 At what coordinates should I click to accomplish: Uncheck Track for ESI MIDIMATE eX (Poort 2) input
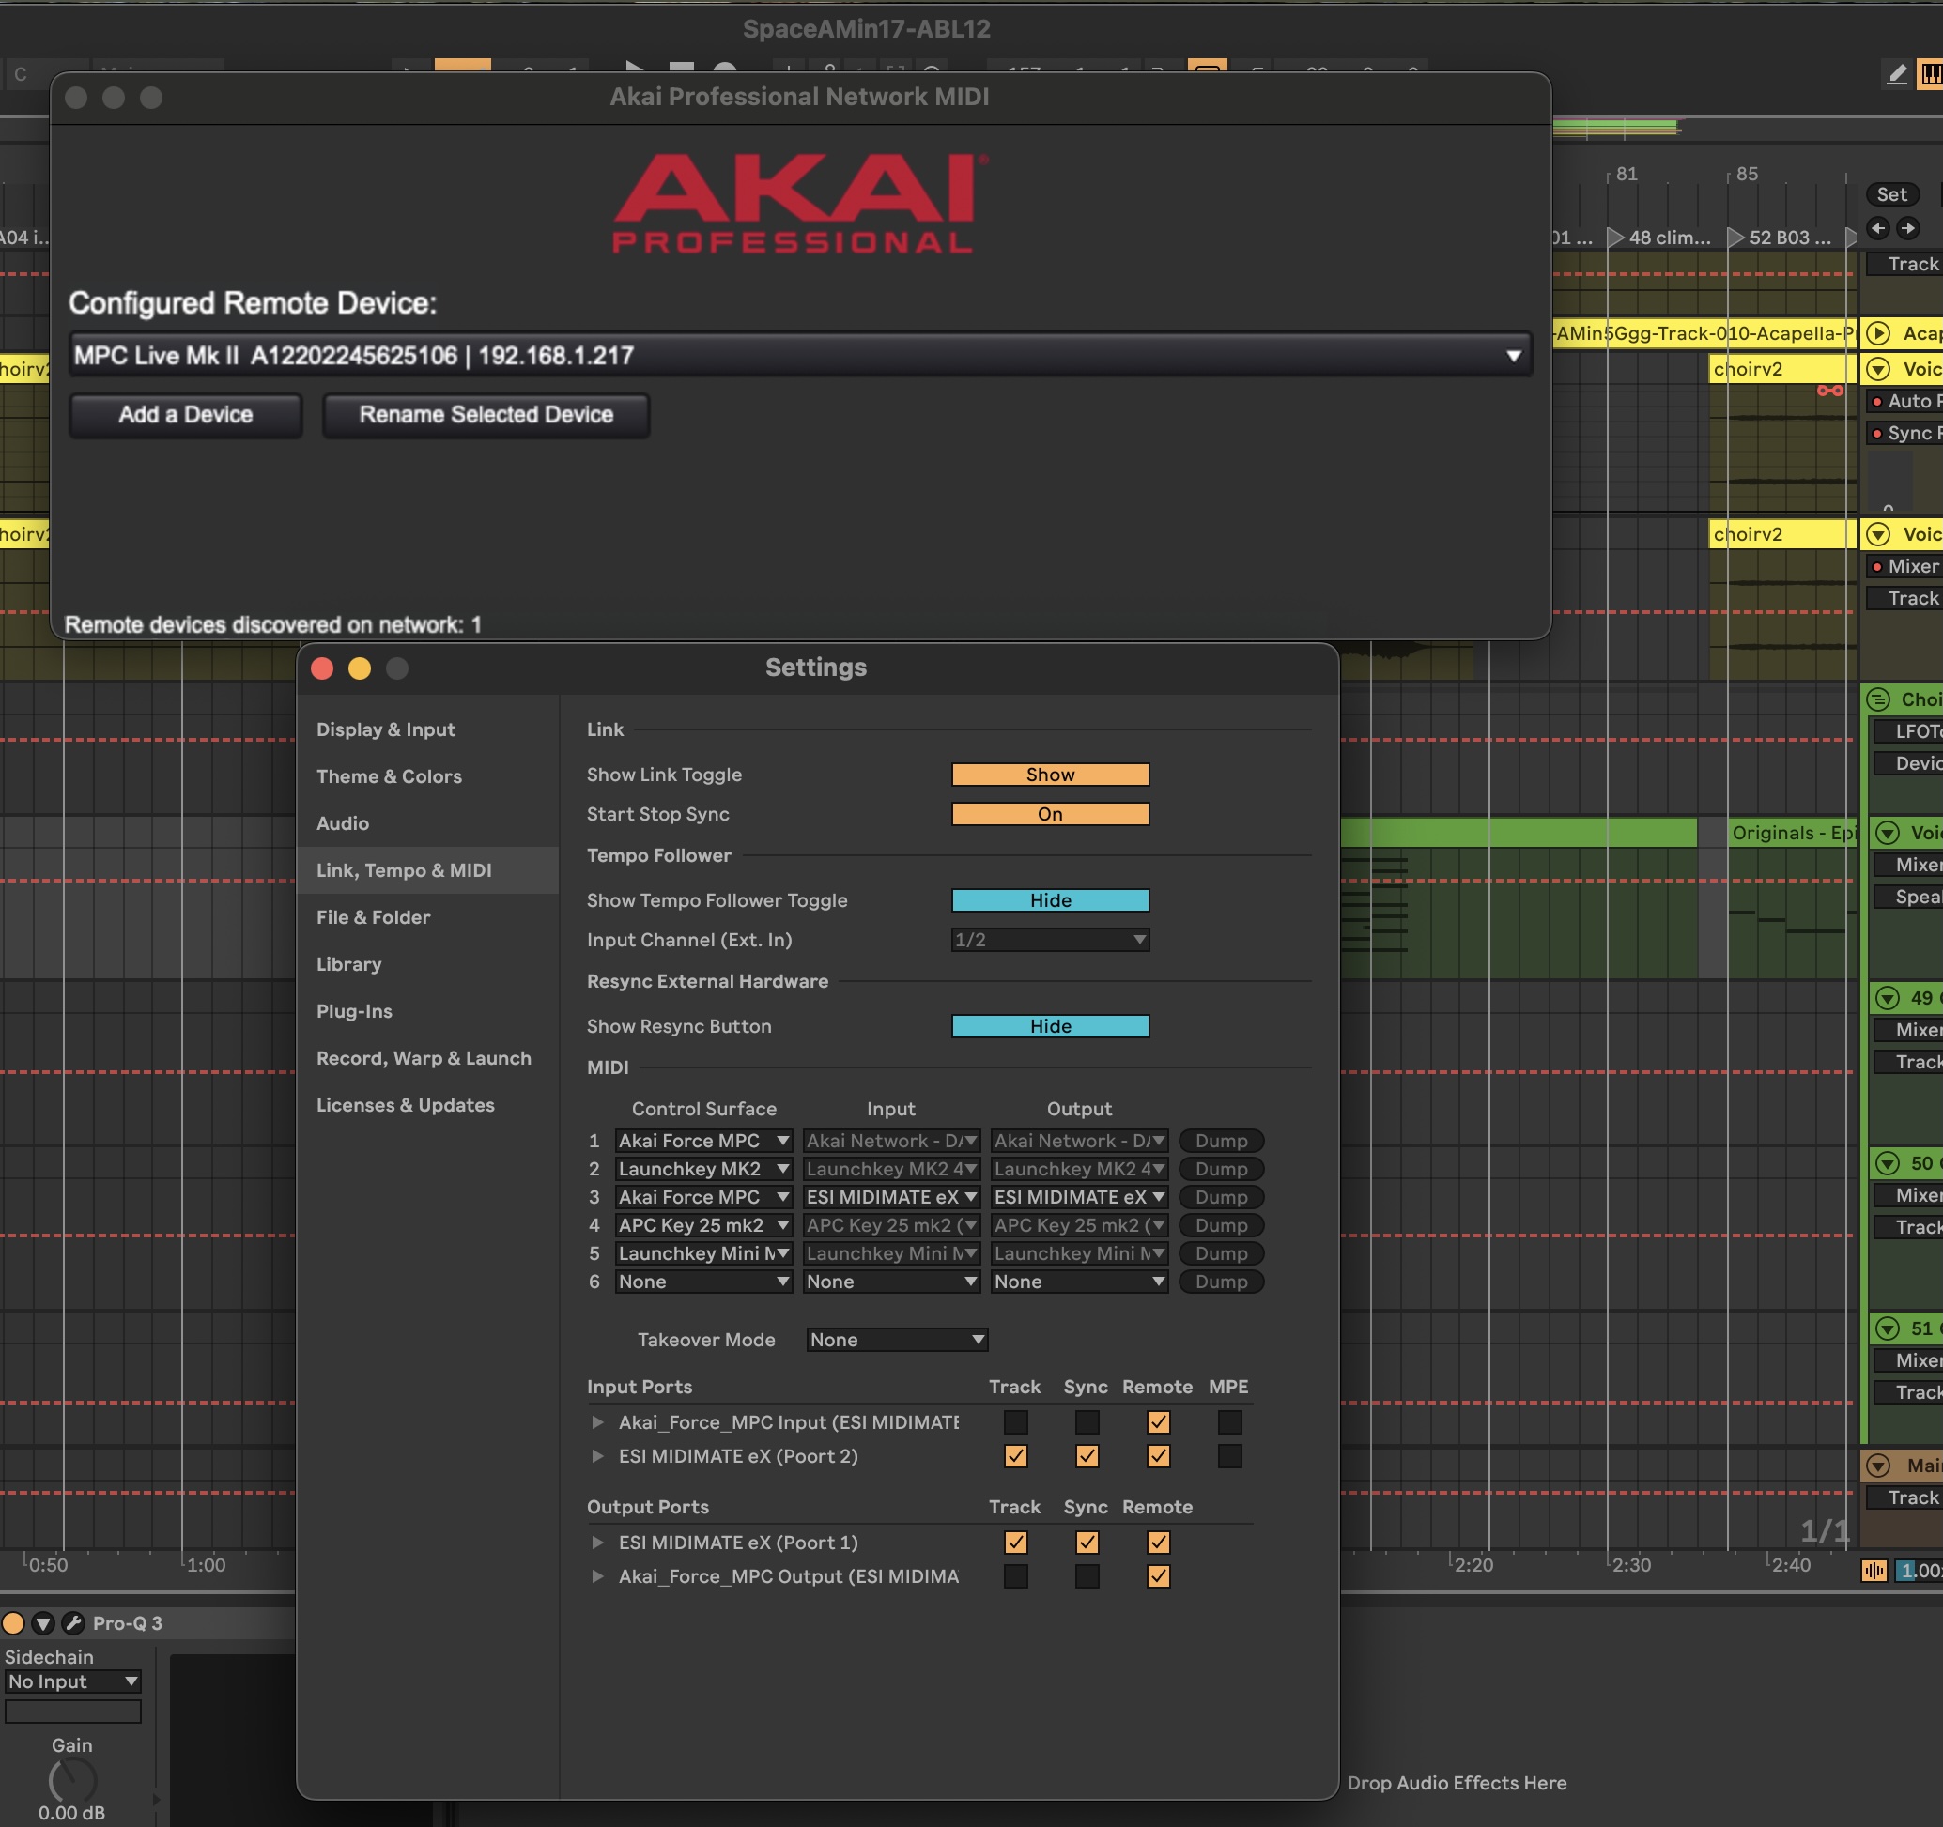pyautogui.click(x=1015, y=1456)
